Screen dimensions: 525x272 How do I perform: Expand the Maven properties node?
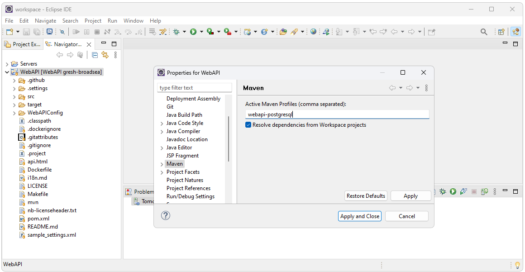(162, 164)
